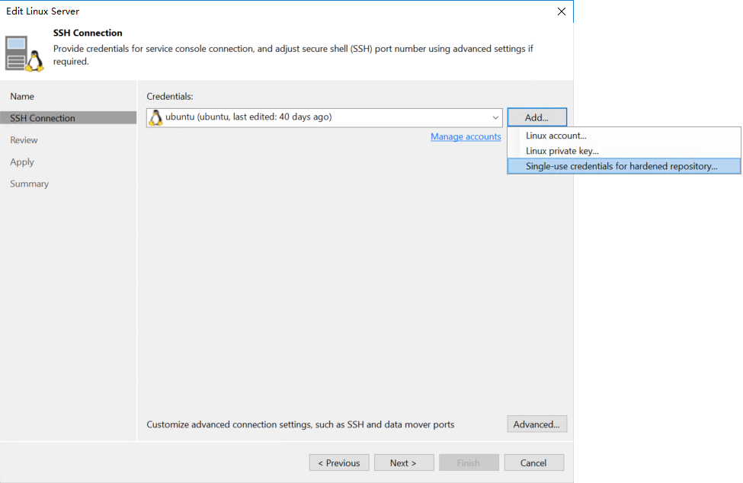
Task: Select Single-use credentials for hardened repository...
Action: 623,166
